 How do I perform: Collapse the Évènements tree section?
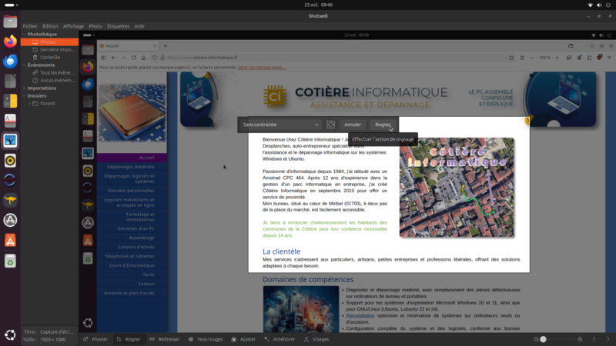pyautogui.click(x=24, y=65)
